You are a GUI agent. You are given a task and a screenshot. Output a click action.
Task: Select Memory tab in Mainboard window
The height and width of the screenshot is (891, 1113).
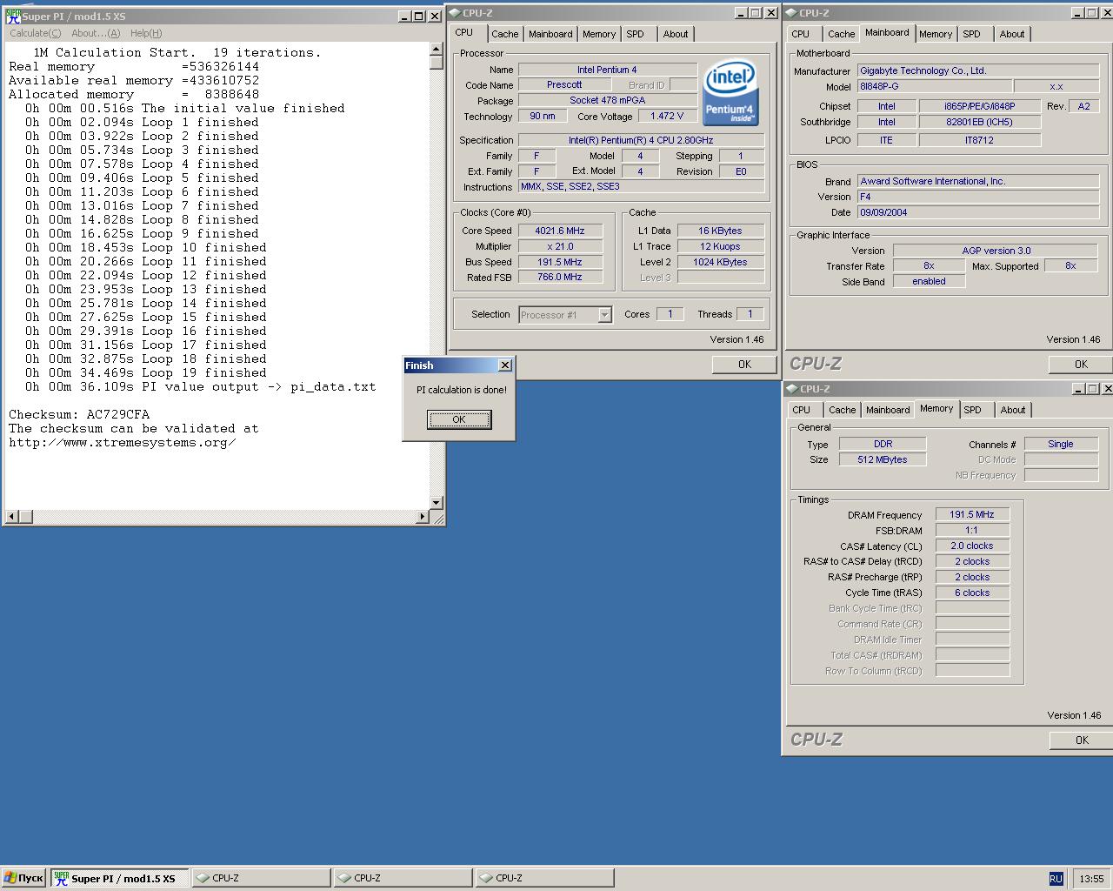(936, 34)
